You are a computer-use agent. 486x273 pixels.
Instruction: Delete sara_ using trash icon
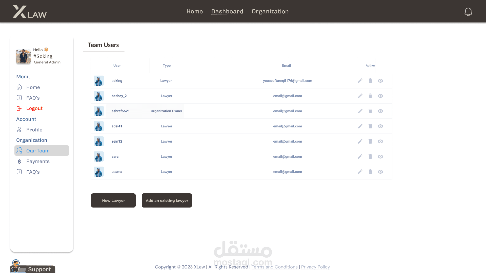click(x=370, y=156)
